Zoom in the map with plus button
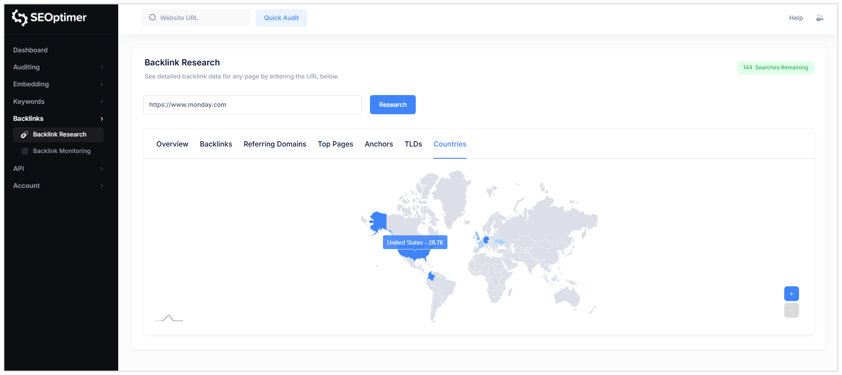Screen dimensions: 842x375 [791, 293]
